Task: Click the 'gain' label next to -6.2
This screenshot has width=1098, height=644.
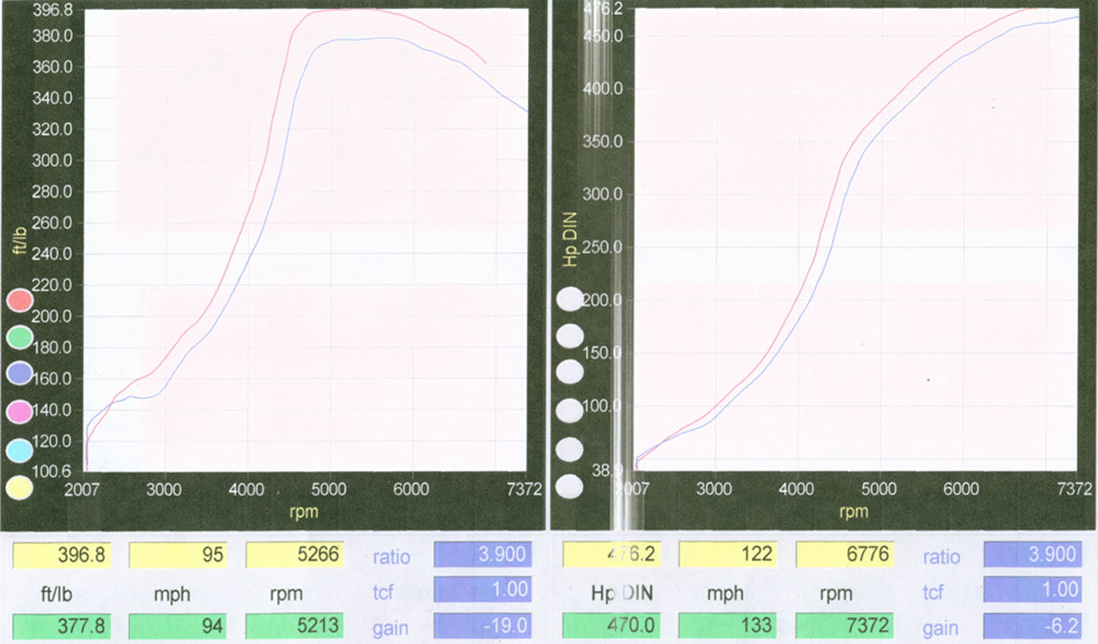Action: [x=940, y=628]
